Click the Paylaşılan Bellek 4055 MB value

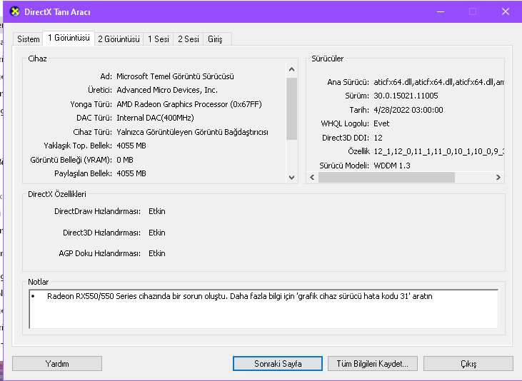131,173
